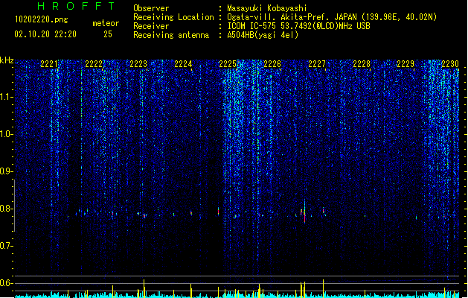Click the 0.7 frequency axis label
Screen dimensions: 468x298
click(x=6, y=246)
